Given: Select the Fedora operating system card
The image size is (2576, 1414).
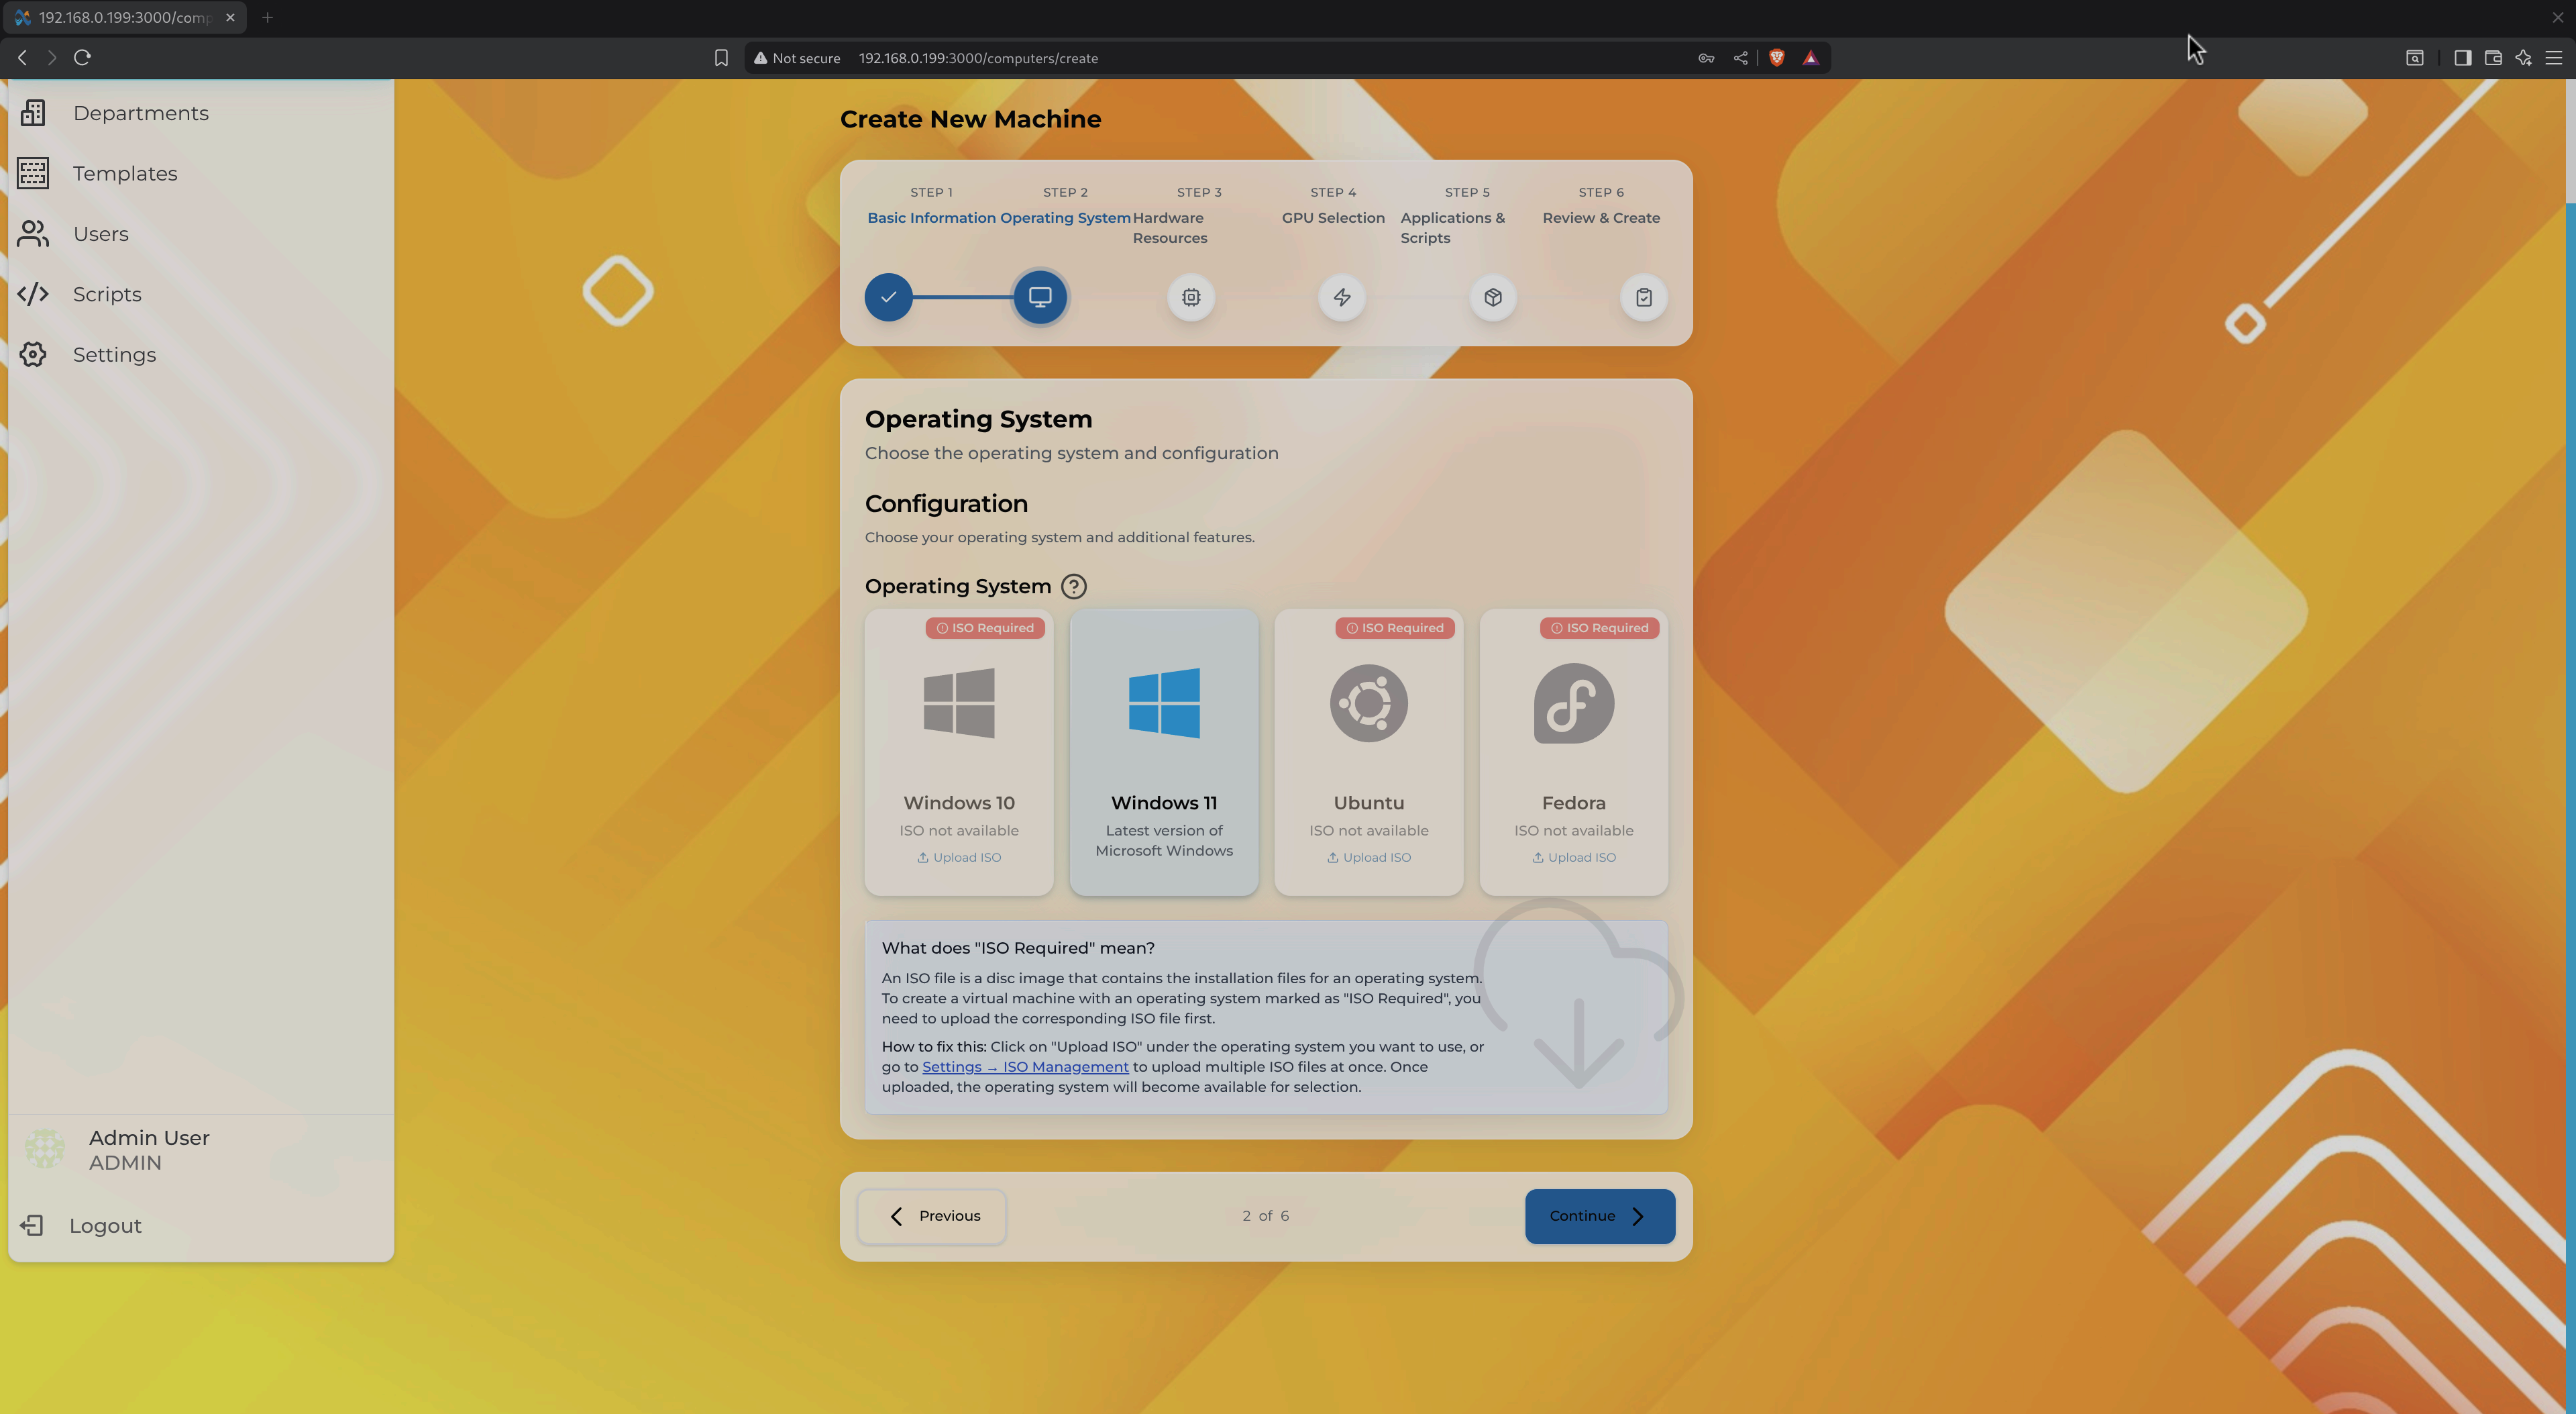Looking at the screenshot, I should 1573,750.
